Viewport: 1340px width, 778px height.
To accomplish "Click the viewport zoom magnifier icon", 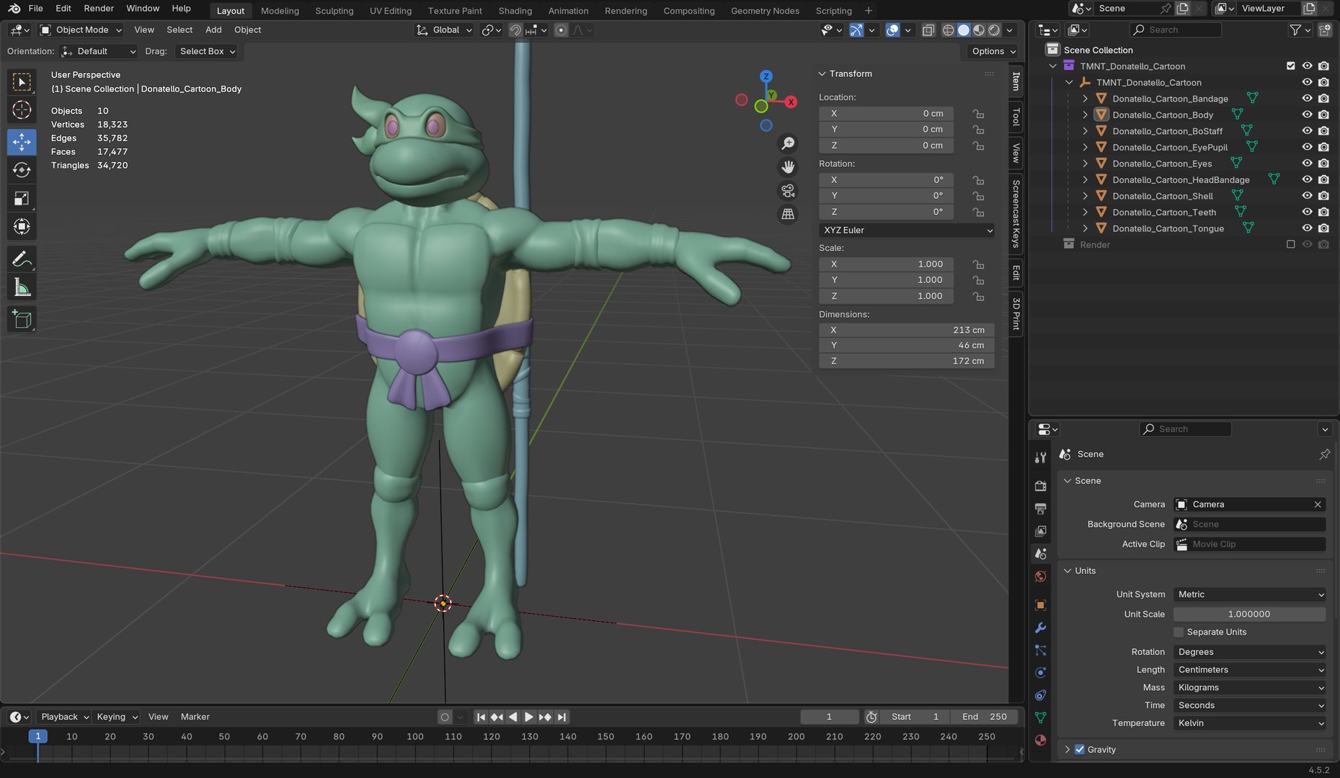I will (x=788, y=144).
